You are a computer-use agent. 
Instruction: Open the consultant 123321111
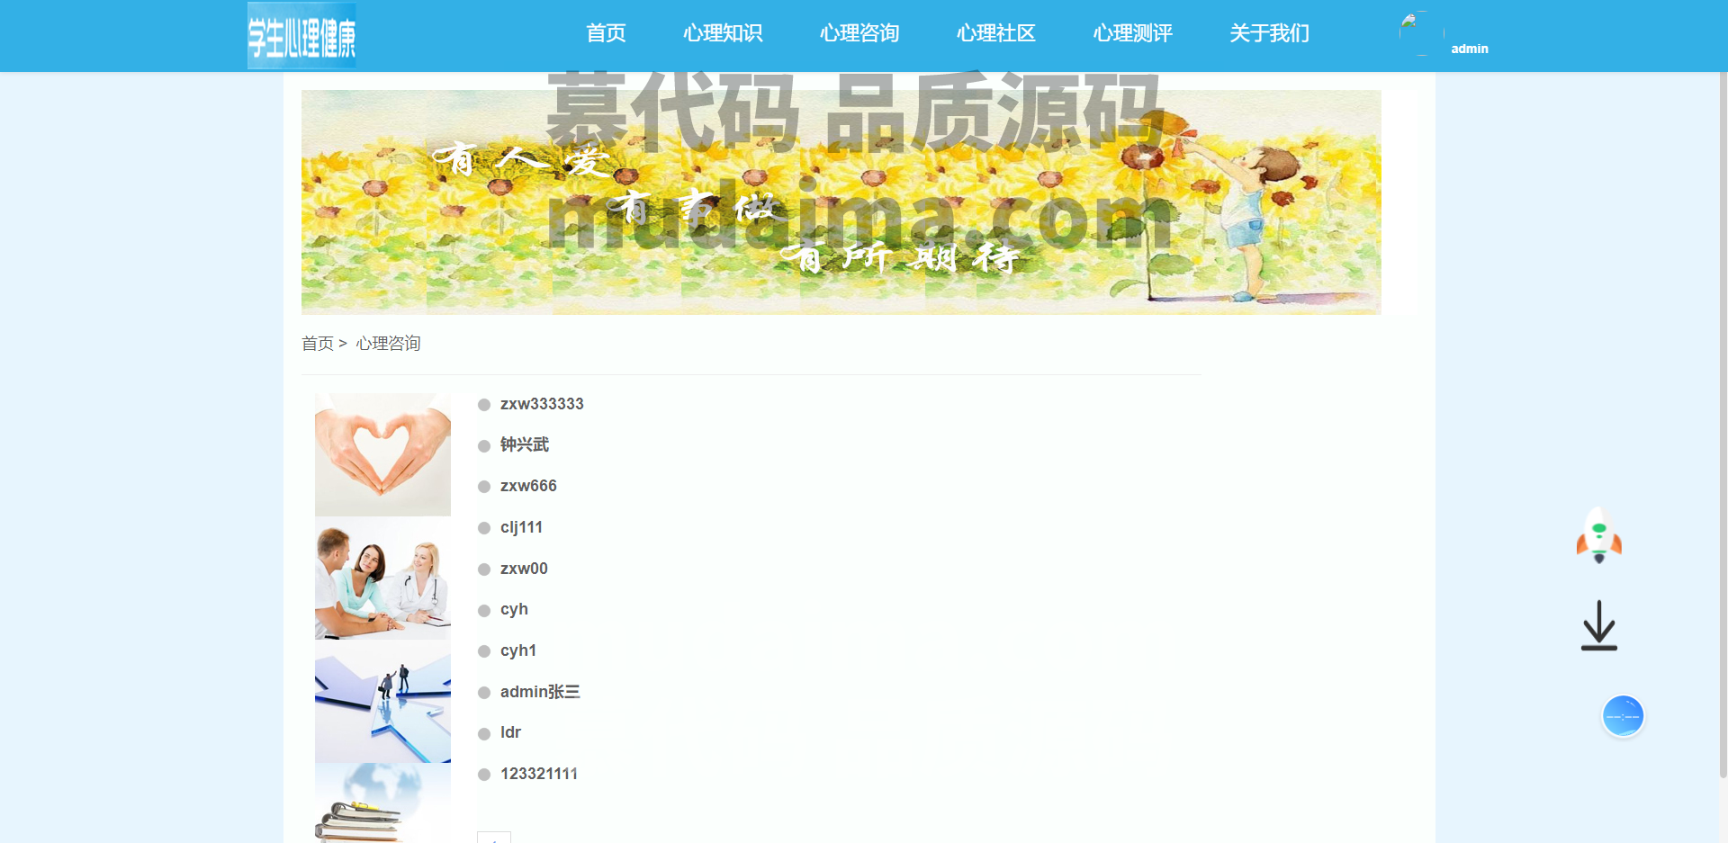[539, 774]
